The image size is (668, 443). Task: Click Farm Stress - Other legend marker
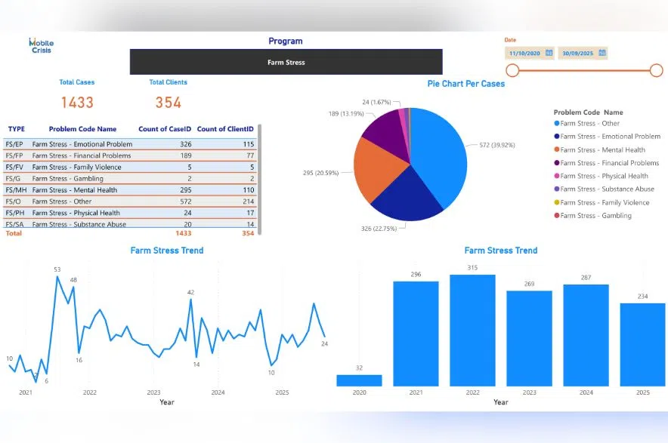(x=557, y=124)
